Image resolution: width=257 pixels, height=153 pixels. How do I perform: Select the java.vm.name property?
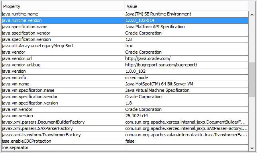pyautogui.click(x=63, y=84)
